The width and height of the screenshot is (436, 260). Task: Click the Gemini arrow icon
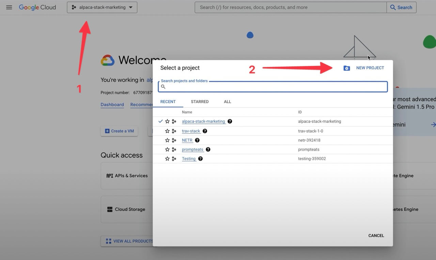click(x=433, y=125)
